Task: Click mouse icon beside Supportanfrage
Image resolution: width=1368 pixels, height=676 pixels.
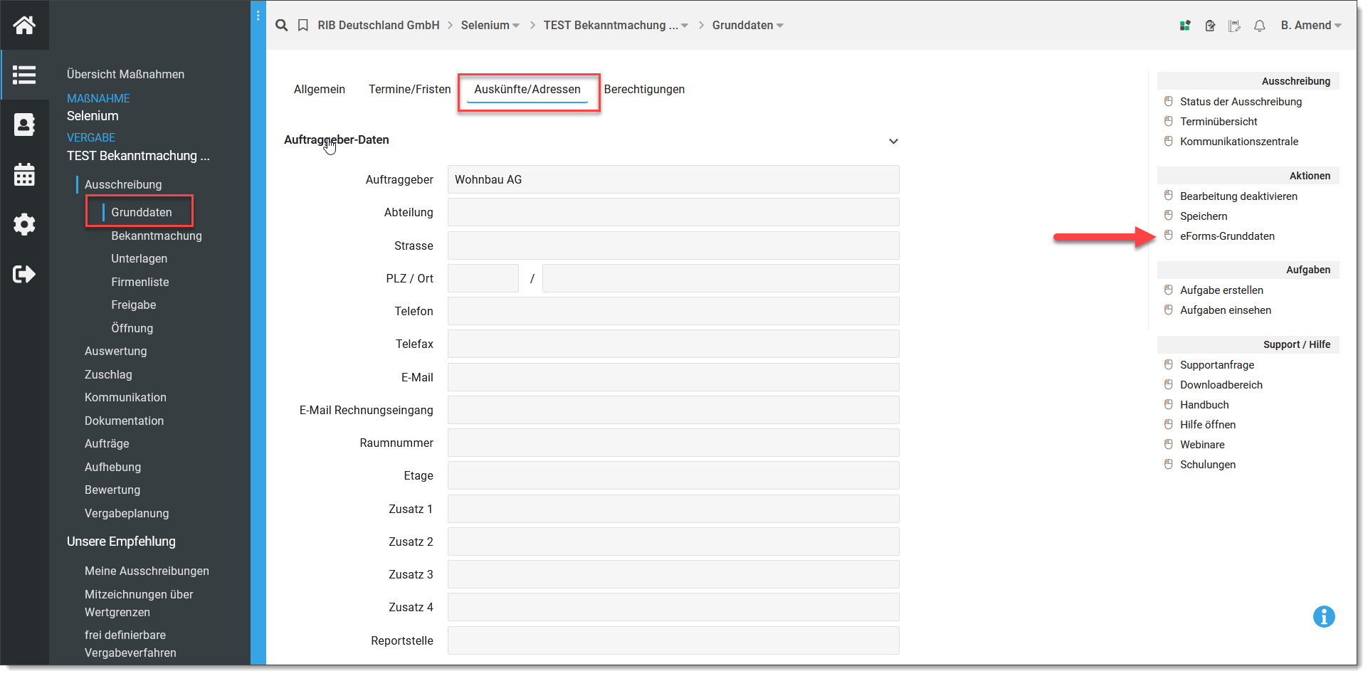Action: [x=1168, y=364]
